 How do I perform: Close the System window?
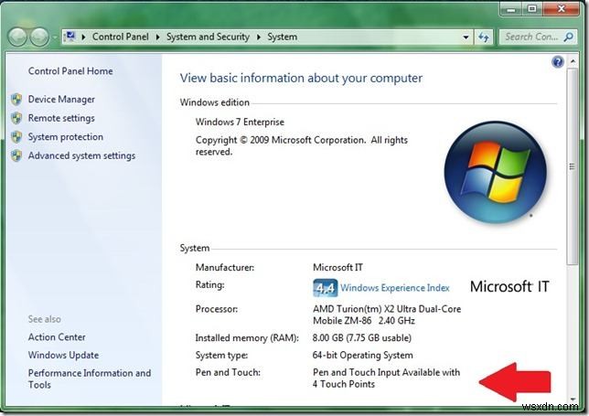point(562,9)
